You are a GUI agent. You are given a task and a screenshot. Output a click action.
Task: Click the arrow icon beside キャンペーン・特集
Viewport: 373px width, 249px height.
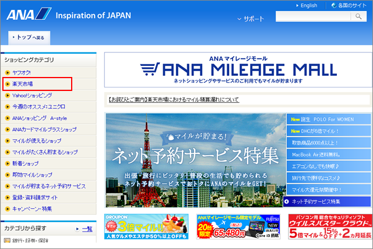coord(8,209)
